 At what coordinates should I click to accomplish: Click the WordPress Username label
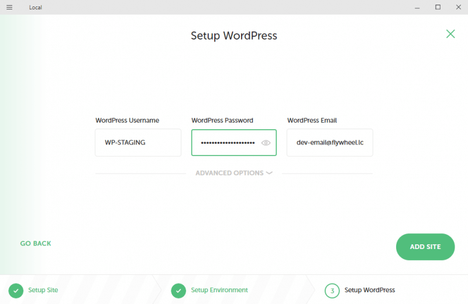click(x=127, y=120)
